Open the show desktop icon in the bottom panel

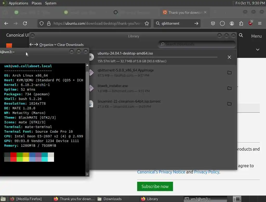pyautogui.click(x=3, y=199)
